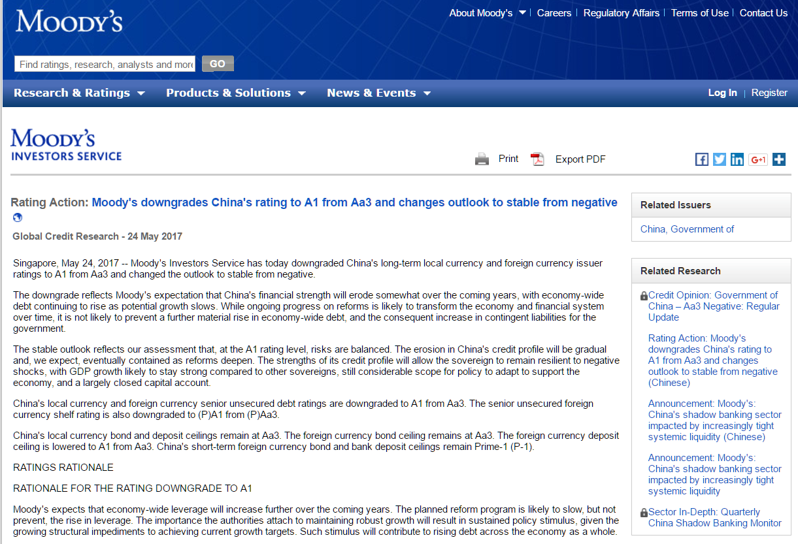Open News & Events menu
This screenshot has height=544, width=798.
click(378, 93)
